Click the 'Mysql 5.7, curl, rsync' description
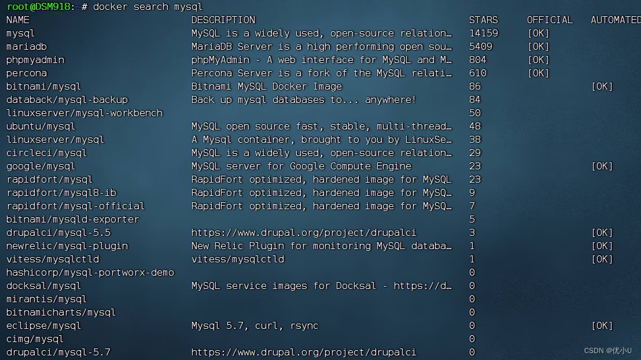This screenshot has height=360, width=641. click(x=255, y=326)
